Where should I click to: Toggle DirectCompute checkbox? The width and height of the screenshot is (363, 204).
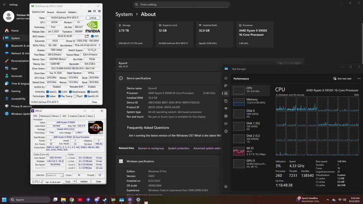pyautogui.click(x=70, y=92)
